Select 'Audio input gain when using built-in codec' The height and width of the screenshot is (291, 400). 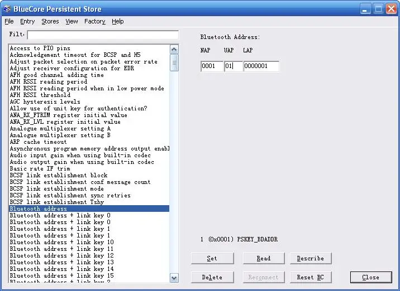point(89,155)
